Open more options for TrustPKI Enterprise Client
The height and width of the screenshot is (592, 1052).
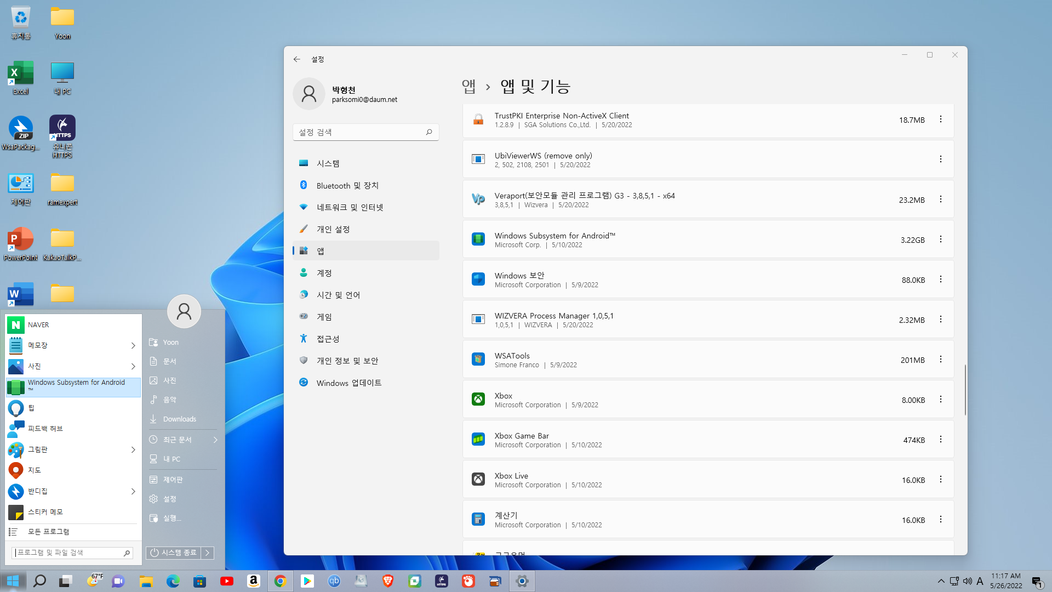point(941,119)
